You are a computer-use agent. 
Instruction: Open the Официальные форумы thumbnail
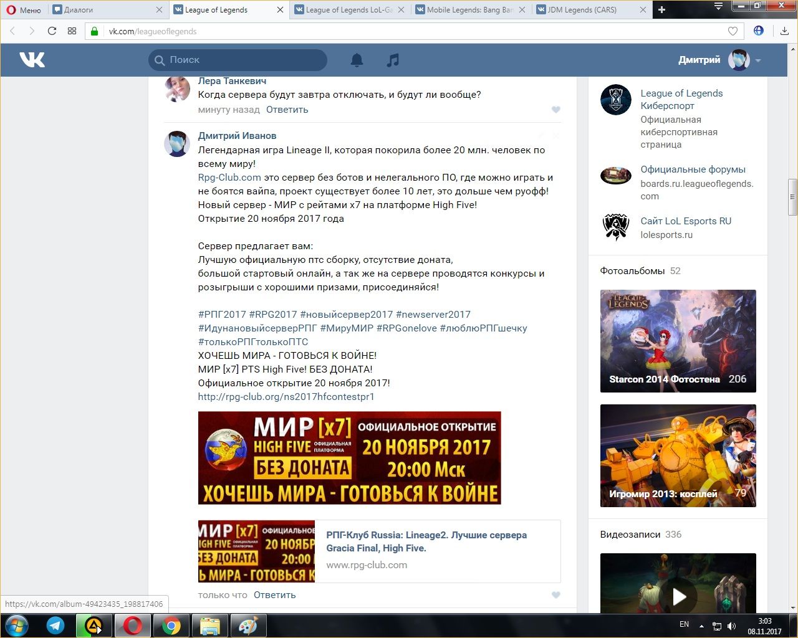tap(616, 176)
